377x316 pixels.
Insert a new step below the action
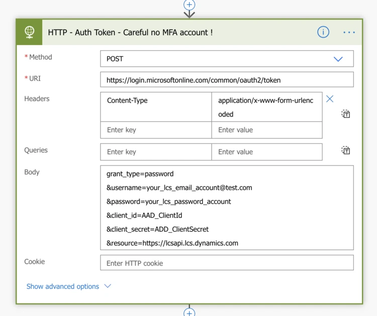coord(189,312)
